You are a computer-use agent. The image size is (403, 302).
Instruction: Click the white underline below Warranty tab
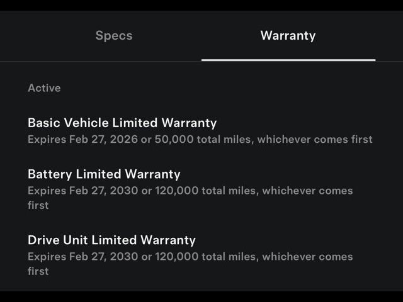[x=288, y=60]
